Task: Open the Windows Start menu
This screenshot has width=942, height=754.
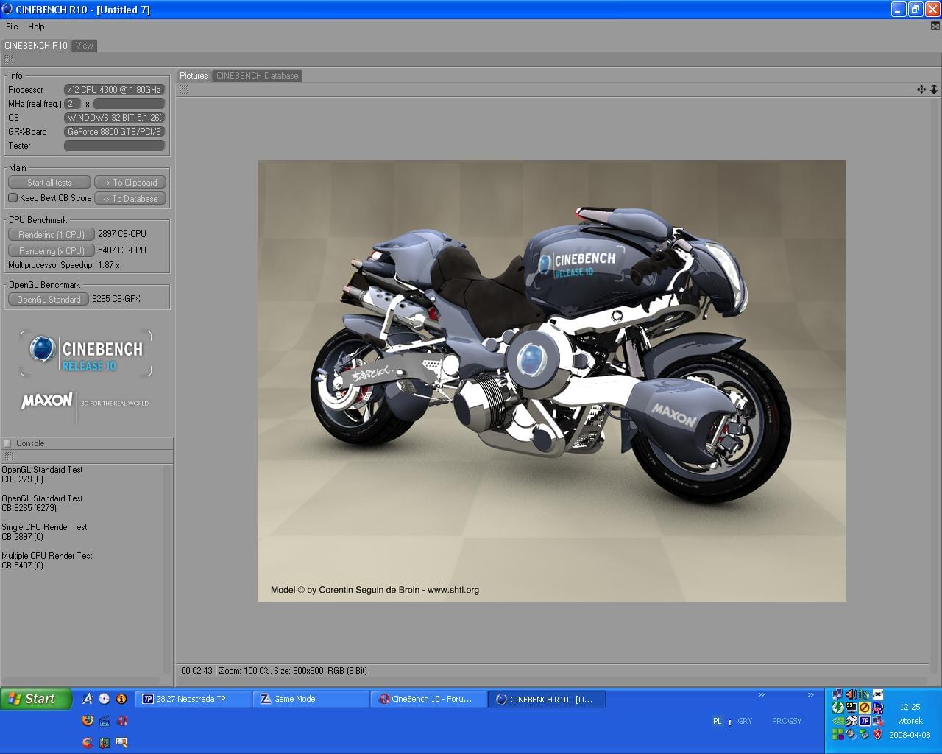Action: [x=36, y=699]
